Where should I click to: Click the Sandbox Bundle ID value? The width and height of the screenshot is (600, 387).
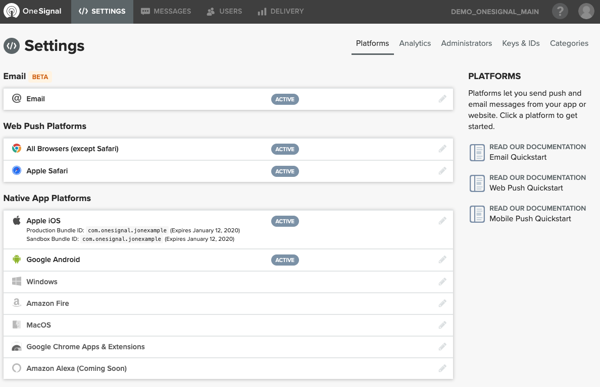[x=122, y=239]
